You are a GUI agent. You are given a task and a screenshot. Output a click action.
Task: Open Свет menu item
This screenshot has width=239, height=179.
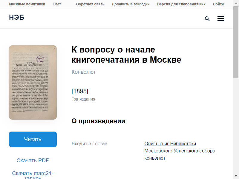coord(57,4)
